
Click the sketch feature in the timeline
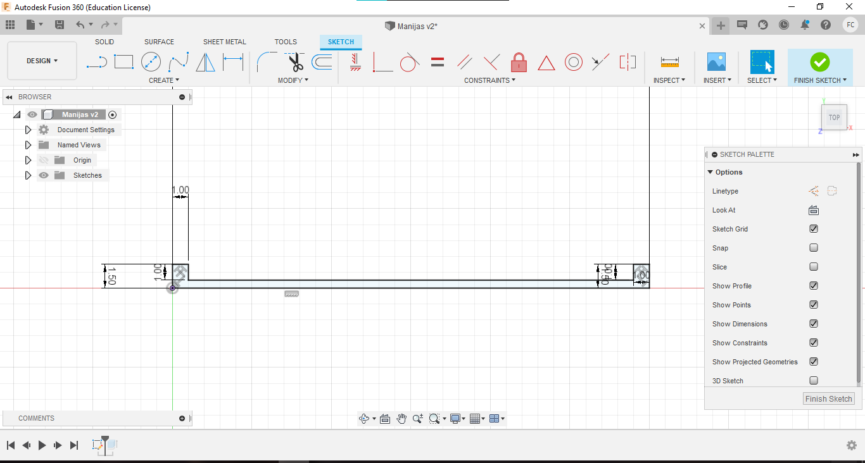tap(98, 445)
